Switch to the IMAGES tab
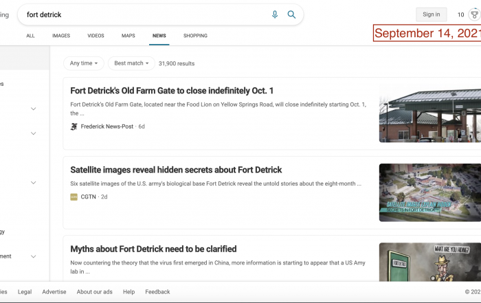 61,36
